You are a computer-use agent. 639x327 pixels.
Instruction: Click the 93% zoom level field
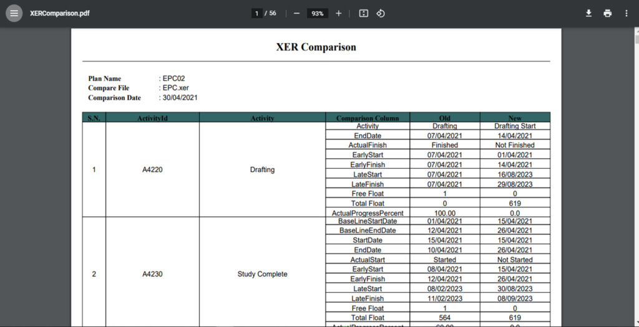pos(317,13)
